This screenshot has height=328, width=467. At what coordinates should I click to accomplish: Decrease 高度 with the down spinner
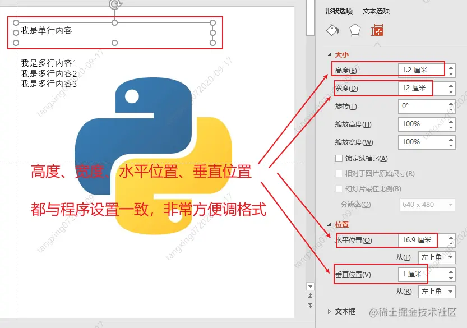click(x=451, y=74)
